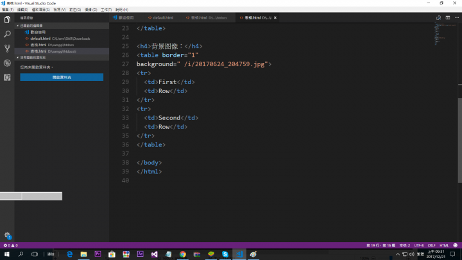
Task: Close the active 表格.html tab
Action: pyautogui.click(x=275, y=18)
